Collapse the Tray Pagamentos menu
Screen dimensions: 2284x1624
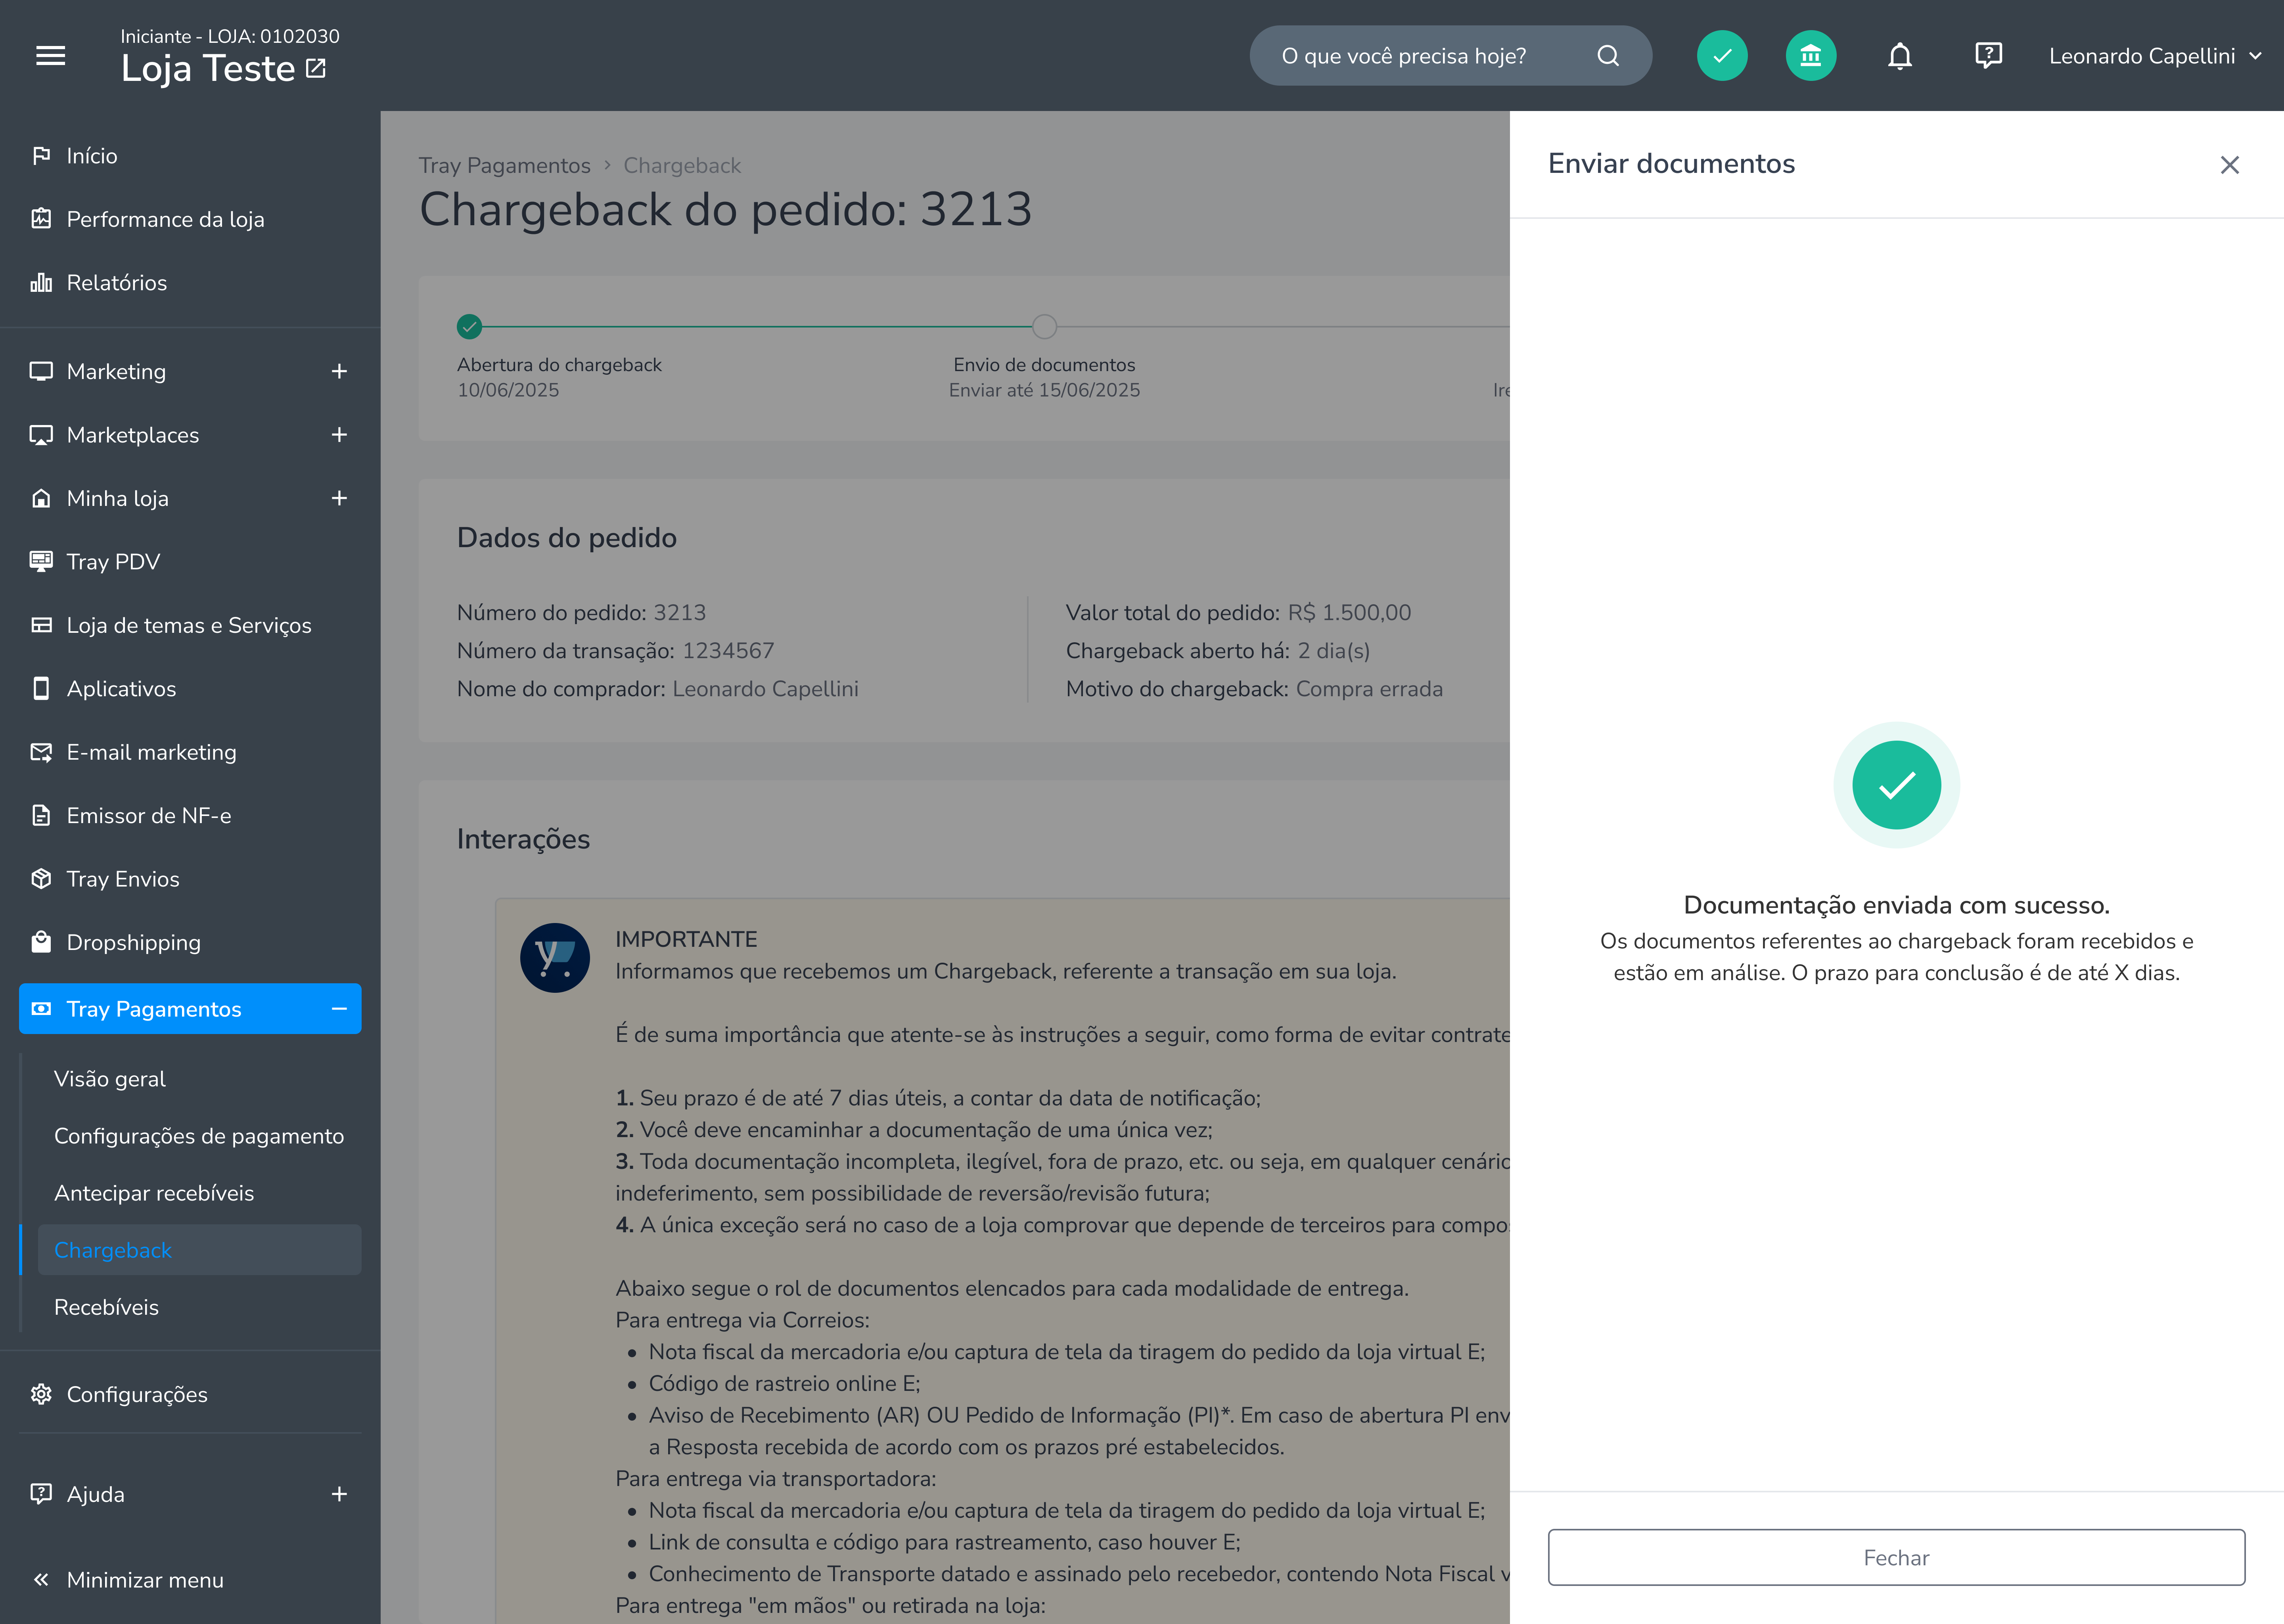(x=339, y=1009)
